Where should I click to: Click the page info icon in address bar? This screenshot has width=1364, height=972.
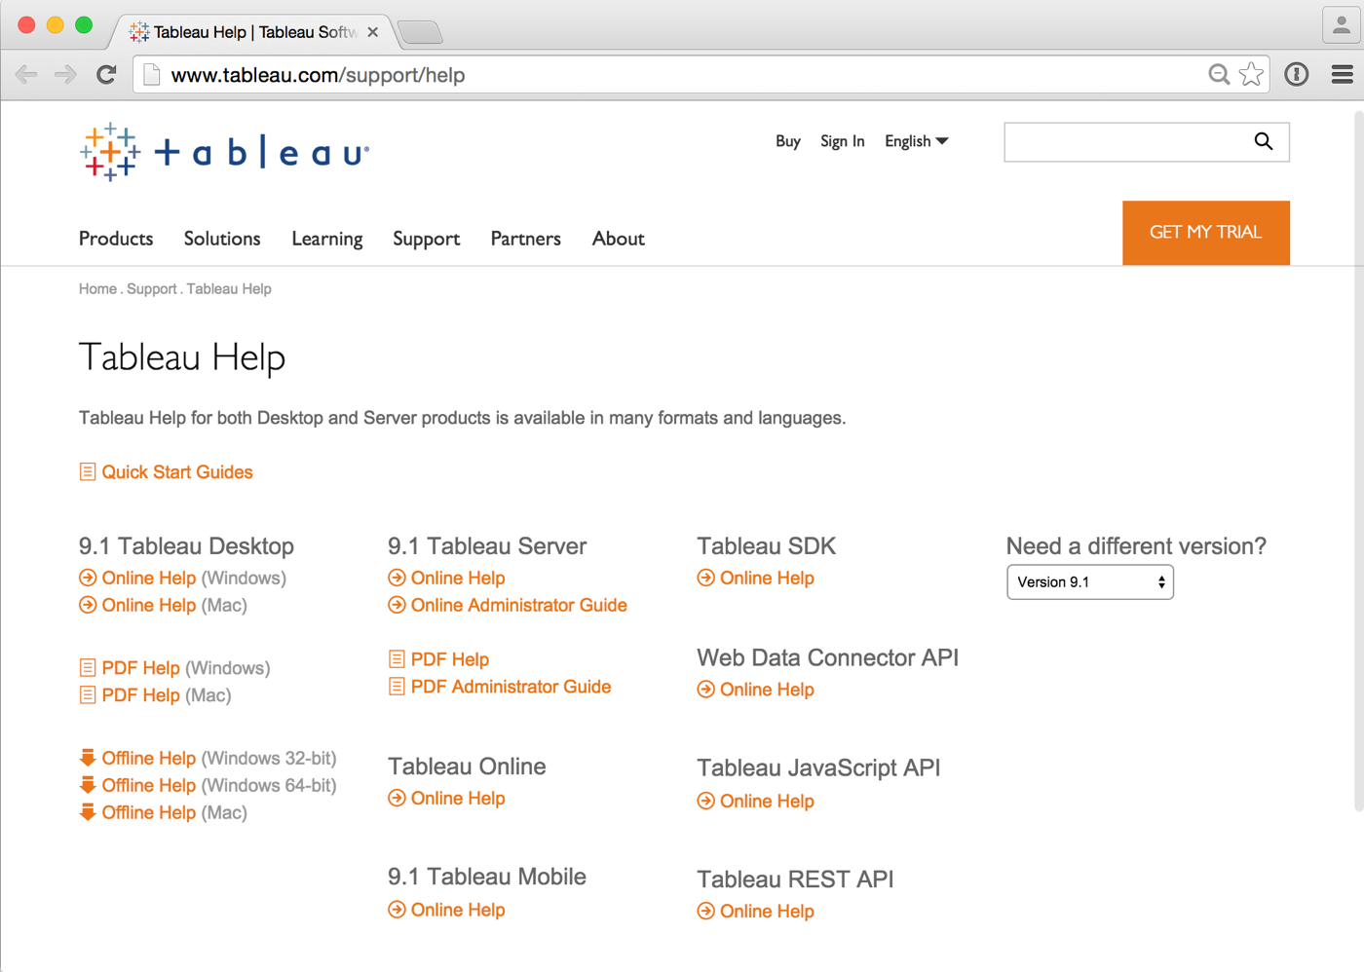(x=151, y=75)
